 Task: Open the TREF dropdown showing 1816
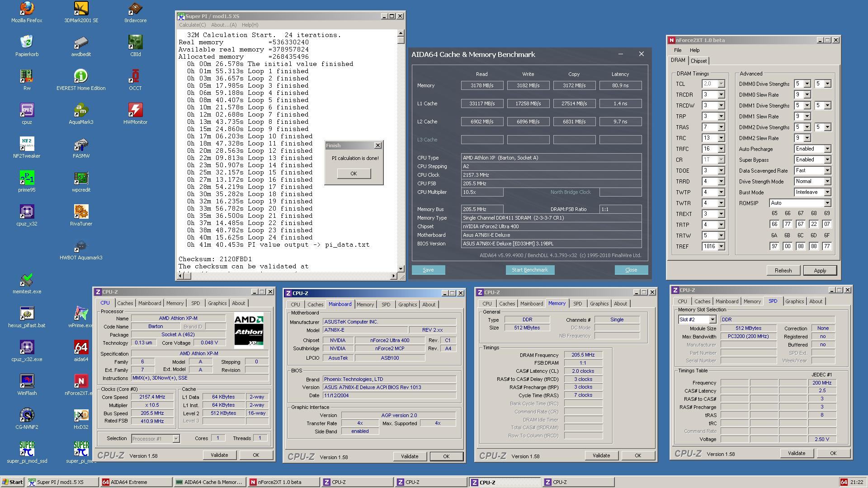click(x=721, y=247)
